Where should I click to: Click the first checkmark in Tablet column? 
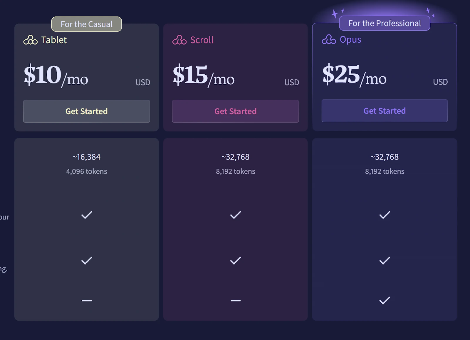coord(87,215)
